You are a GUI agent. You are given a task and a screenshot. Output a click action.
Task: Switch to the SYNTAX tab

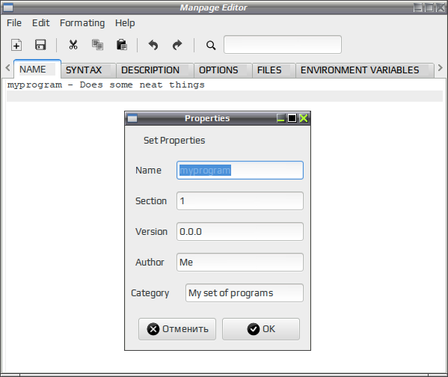88,70
